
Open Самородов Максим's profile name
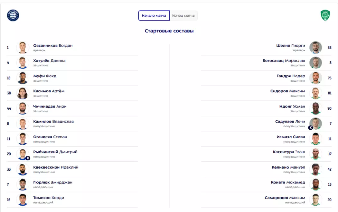[285, 198]
